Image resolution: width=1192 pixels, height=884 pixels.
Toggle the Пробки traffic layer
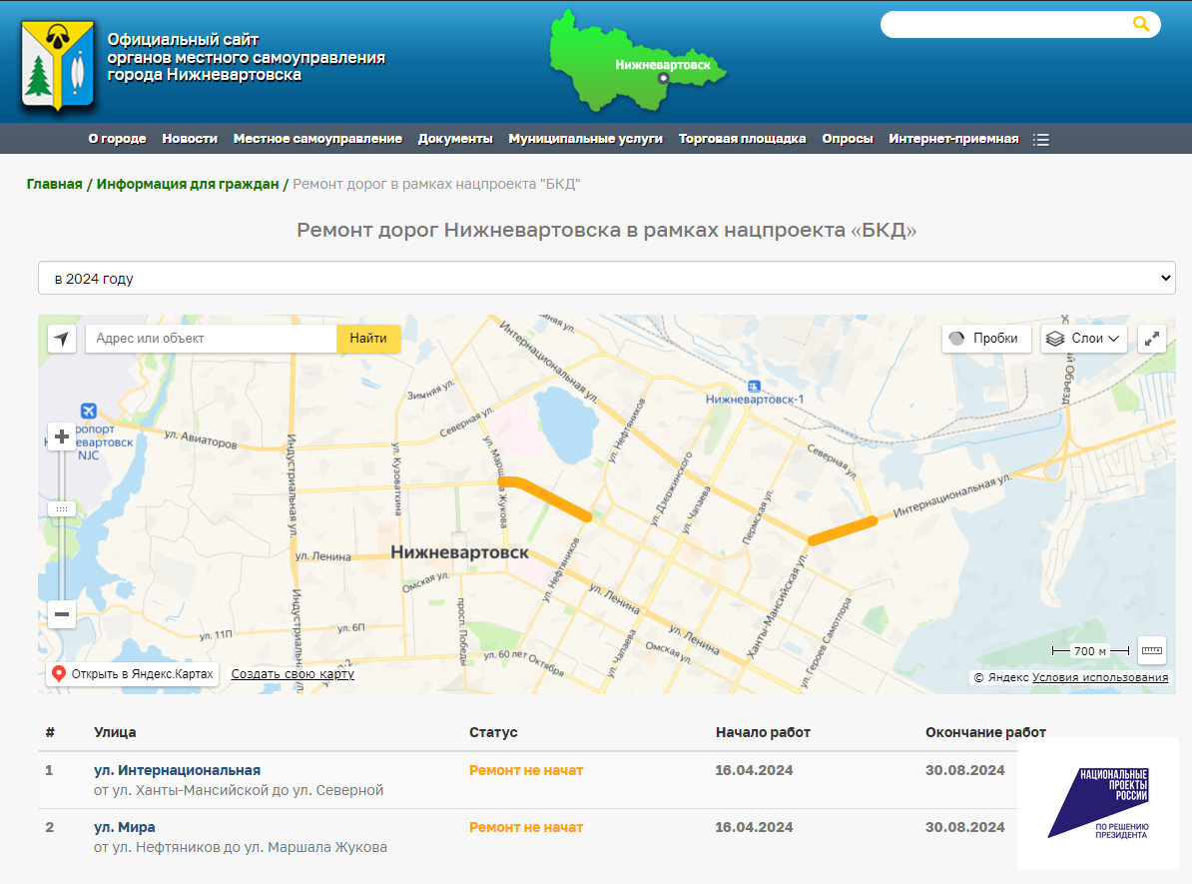click(985, 339)
